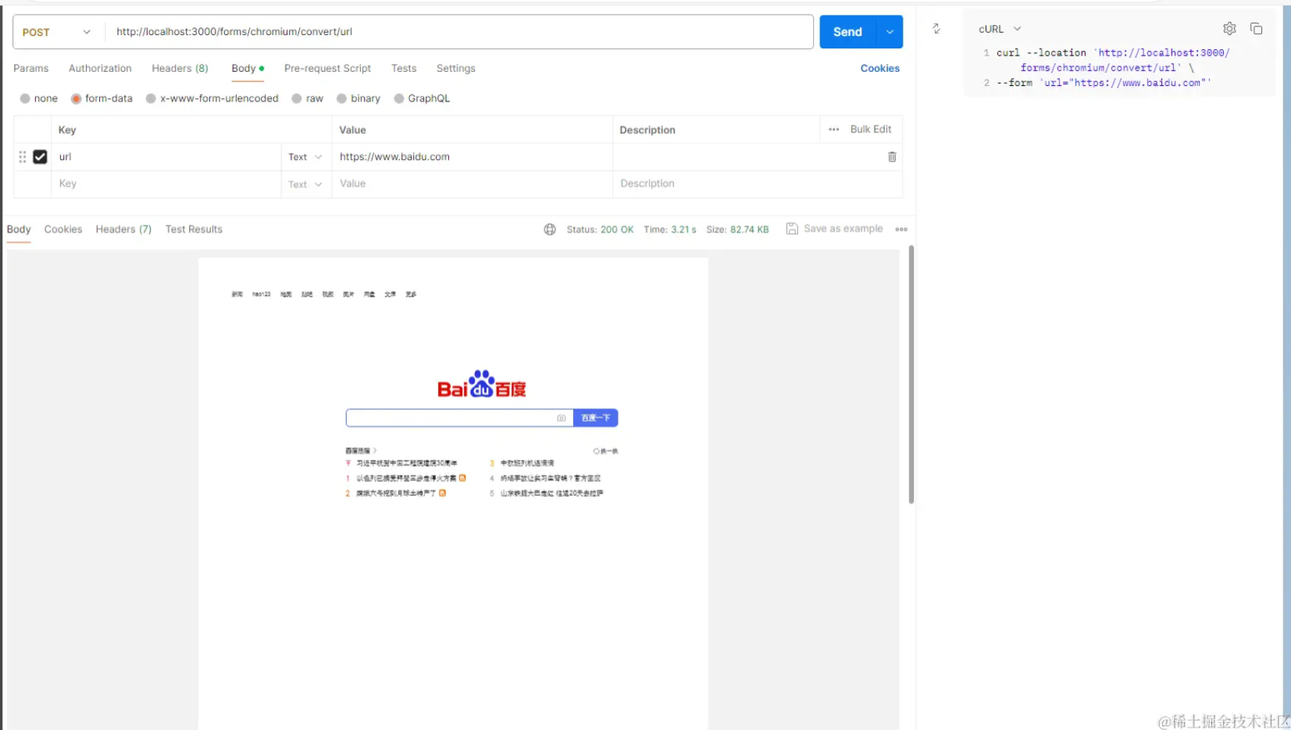Delete the url form-data row
1291x730 pixels.
891,157
